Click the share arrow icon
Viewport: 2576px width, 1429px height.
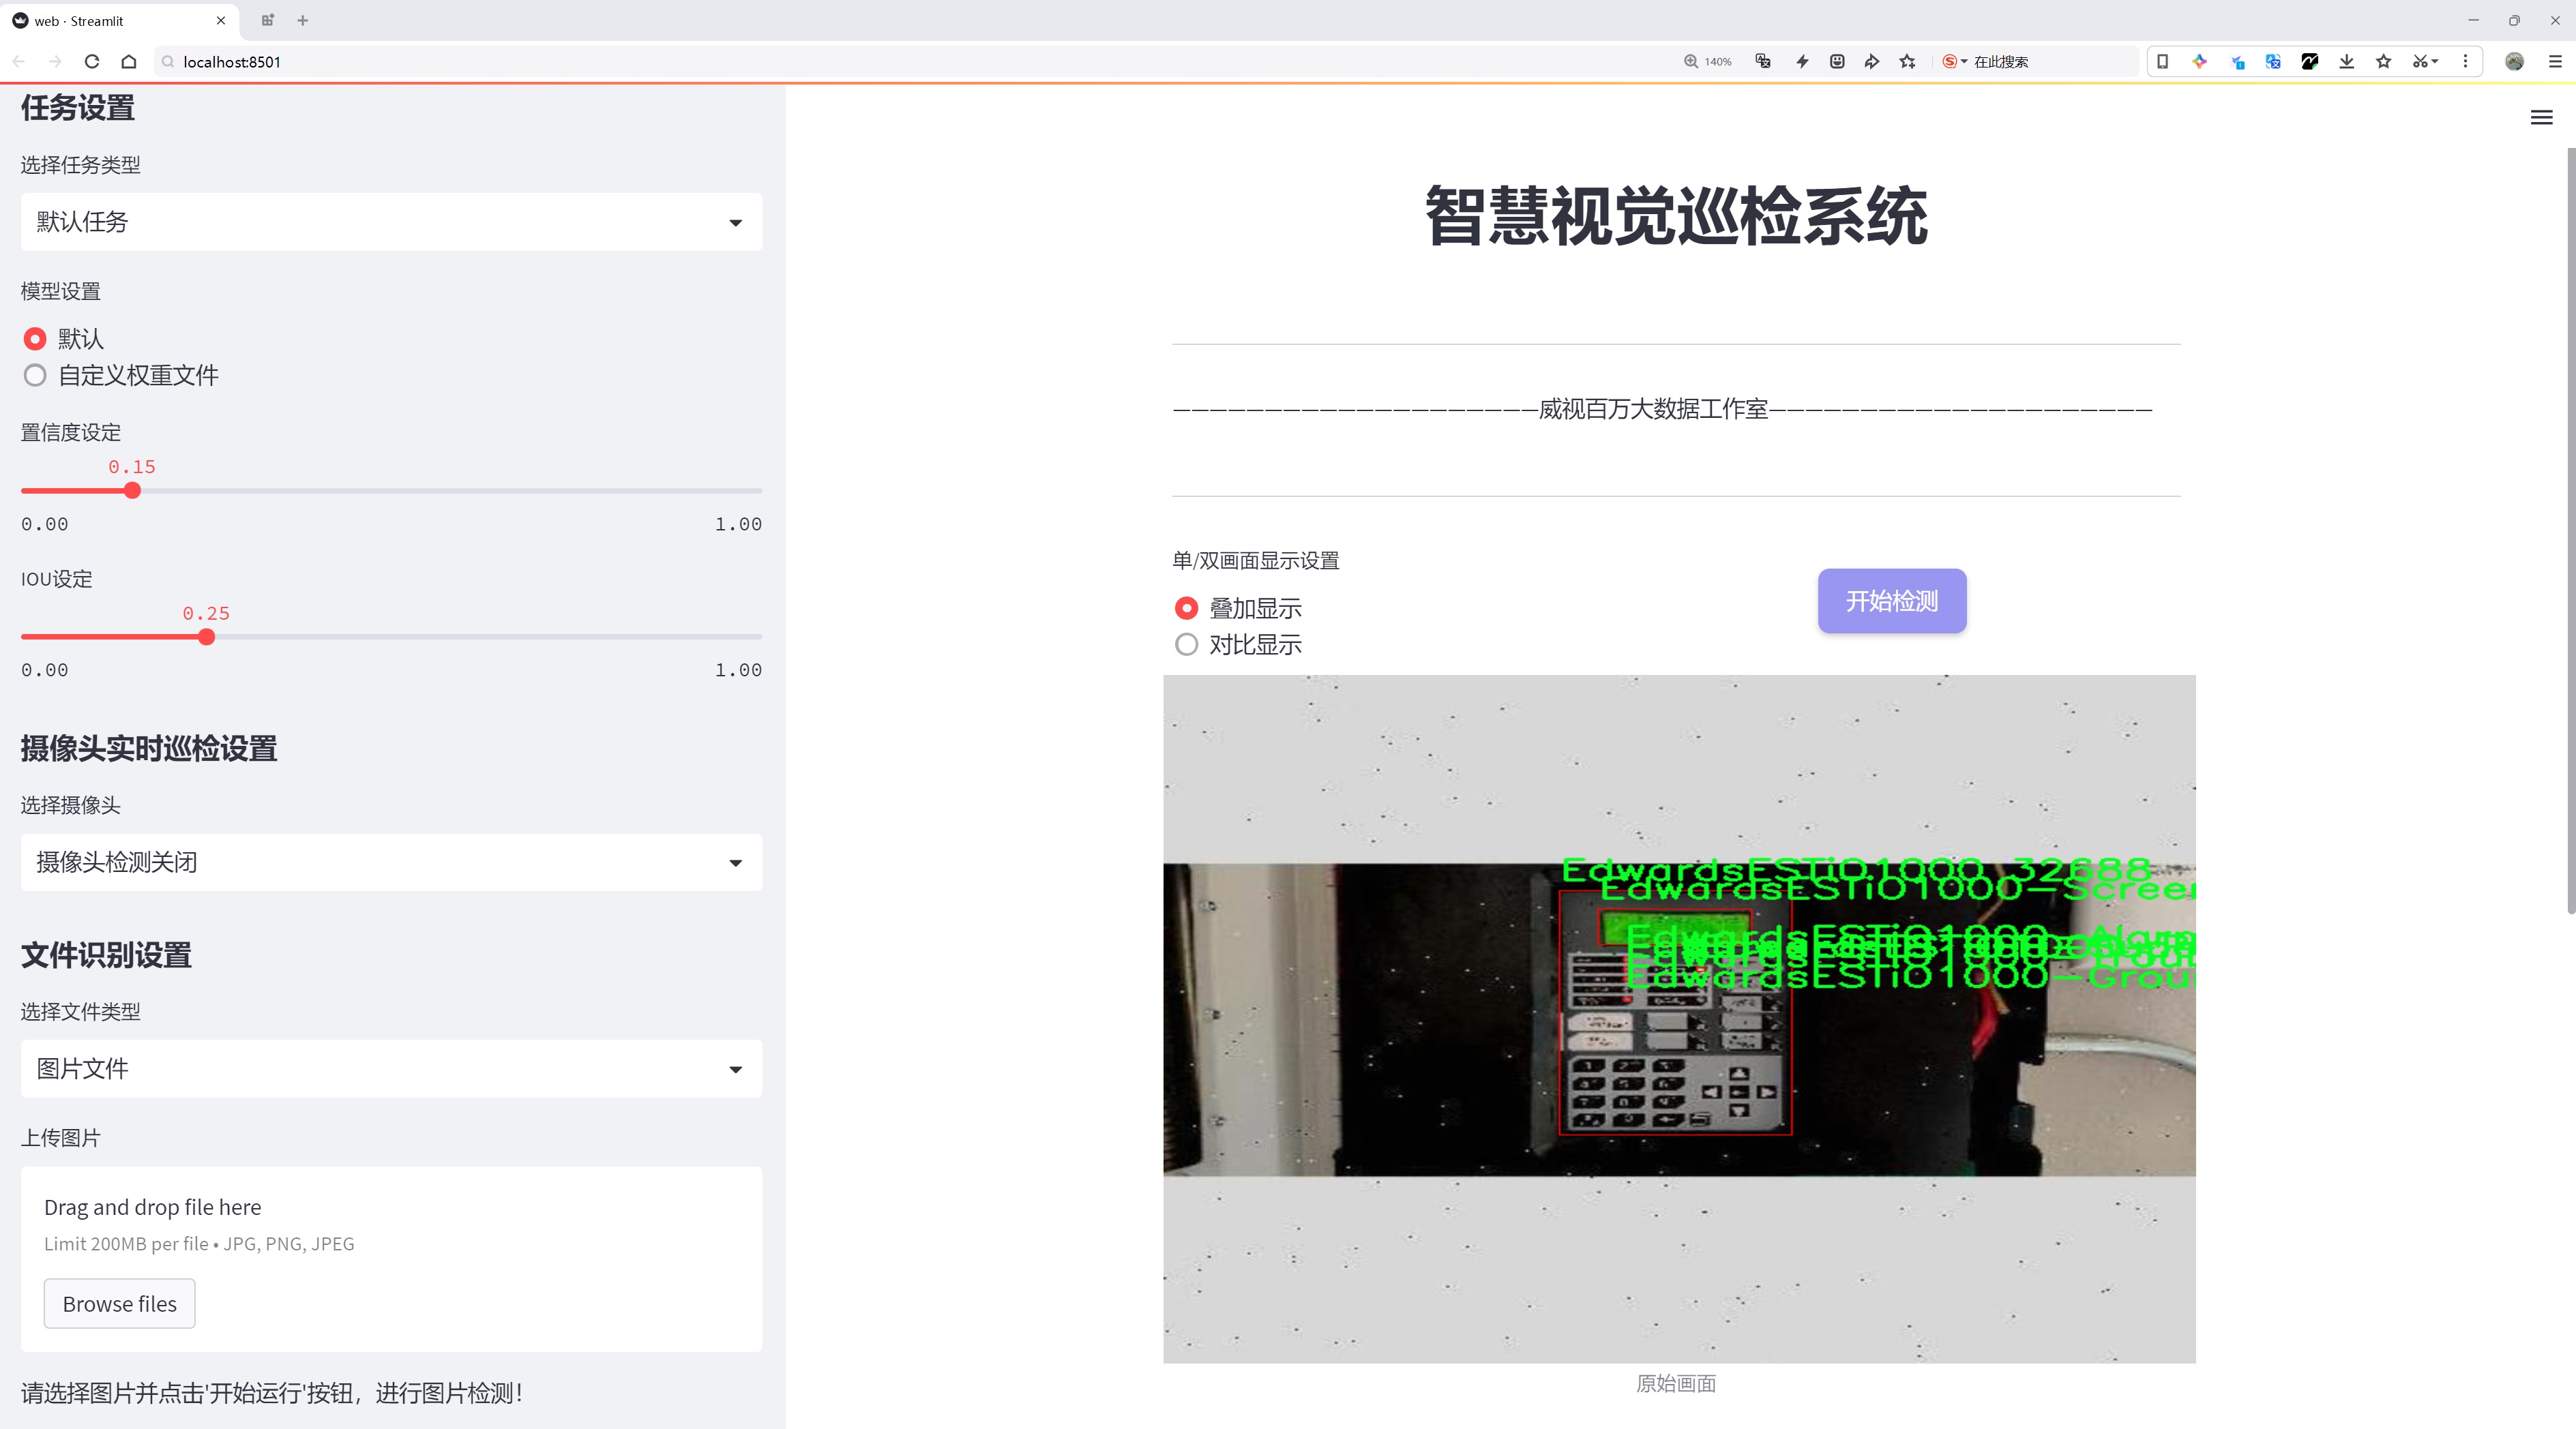click(1872, 61)
